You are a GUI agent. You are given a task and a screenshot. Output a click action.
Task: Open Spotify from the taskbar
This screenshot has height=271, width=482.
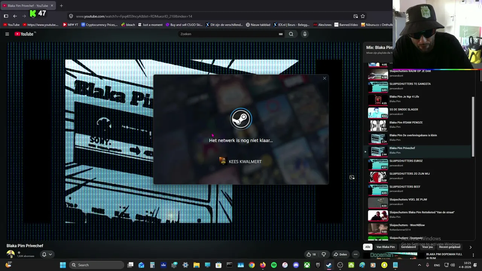click(x=274, y=265)
